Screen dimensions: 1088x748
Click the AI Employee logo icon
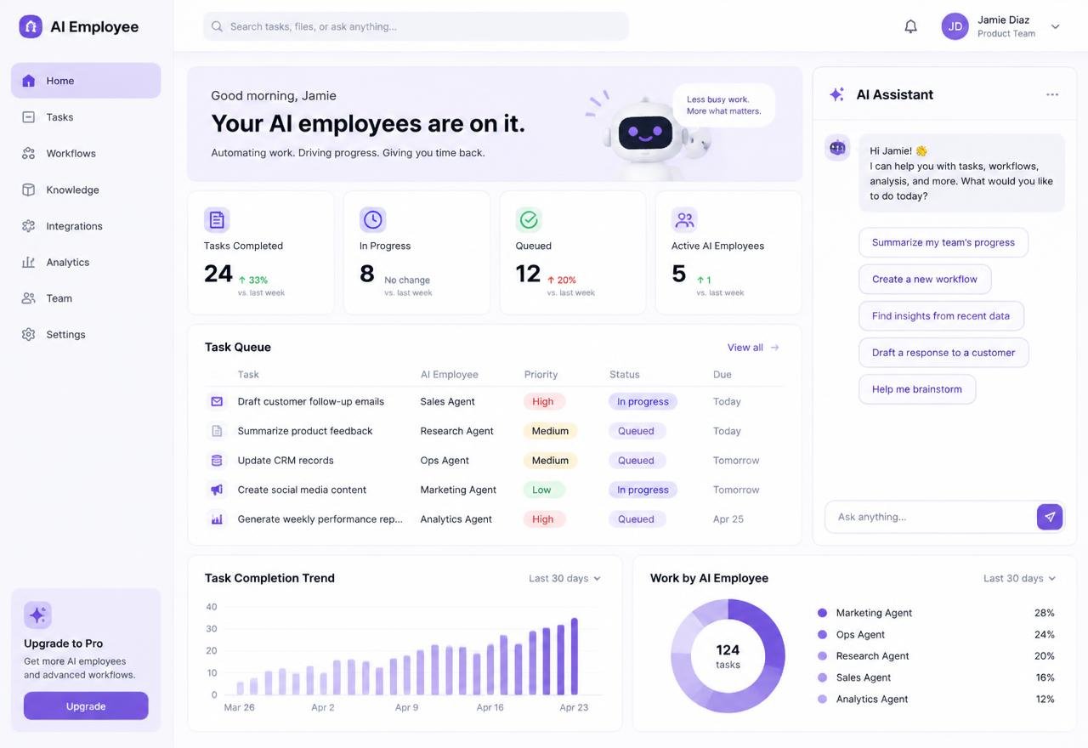pos(31,26)
